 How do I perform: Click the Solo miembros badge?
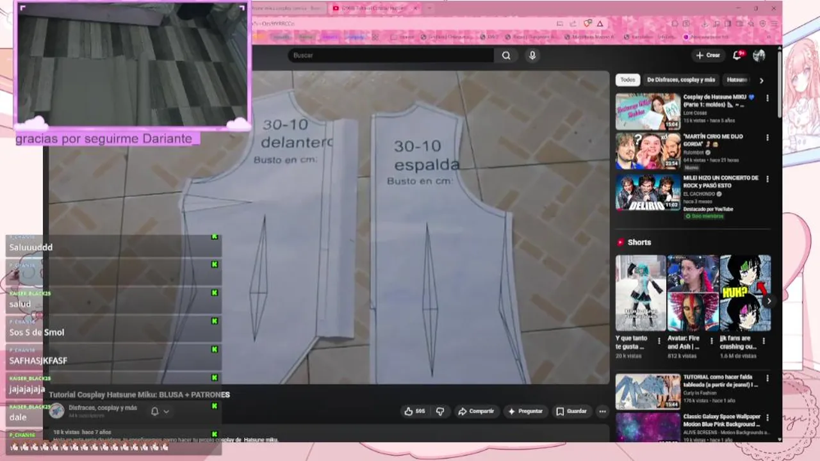(x=705, y=216)
